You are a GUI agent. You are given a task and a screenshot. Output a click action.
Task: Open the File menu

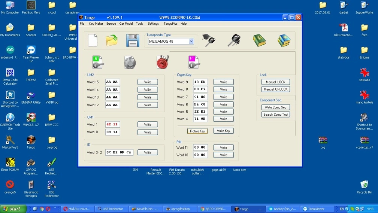pyautogui.click(x=82, y=24)
